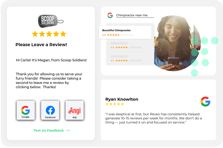Click Ryan Knowlton's review quote text

point(153,118)
